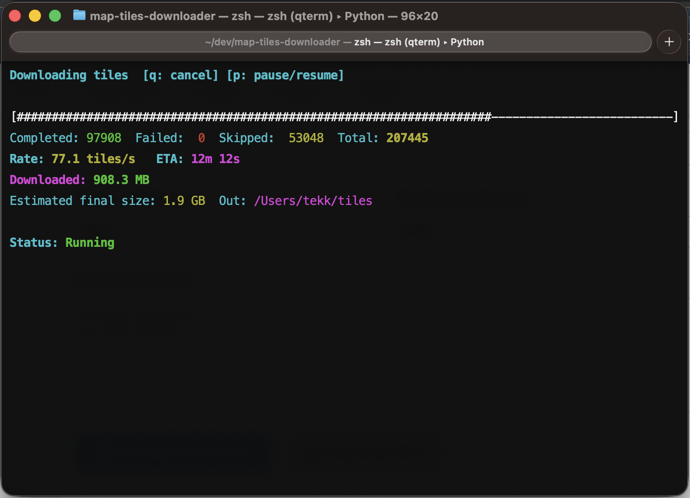Image resolution: width=690 pixels, height=498 pixels.
Task: Click the 'Status:' label
Action: point(34,242)
